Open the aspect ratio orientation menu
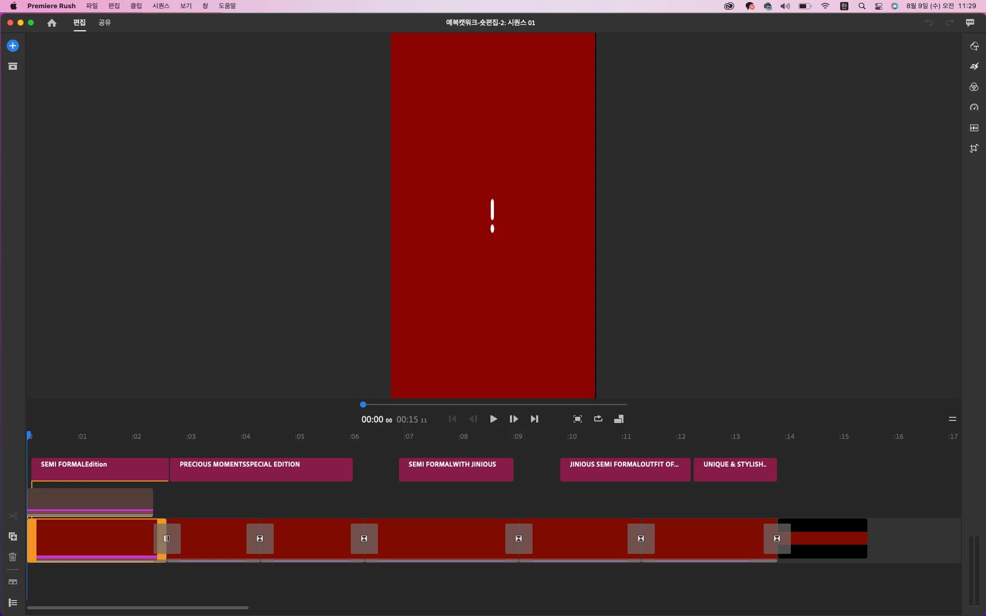The width and height of the screenshot is (986, 616). [x=619, y=419]
